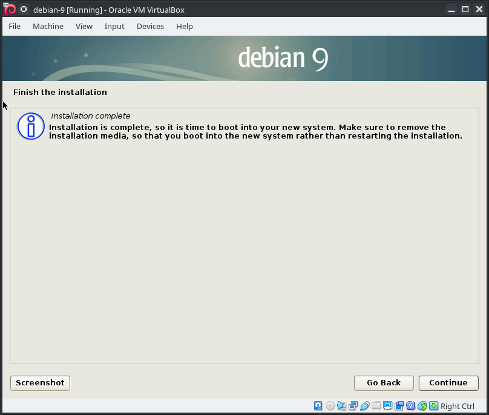Click the shared folders status icon

tap(376, 406)
